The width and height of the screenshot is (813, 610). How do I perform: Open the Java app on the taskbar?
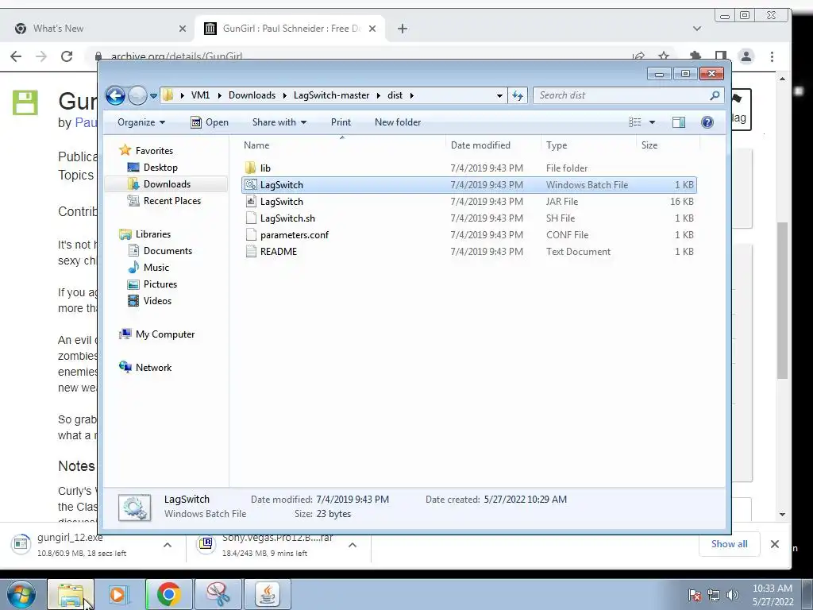coord(268,594)
